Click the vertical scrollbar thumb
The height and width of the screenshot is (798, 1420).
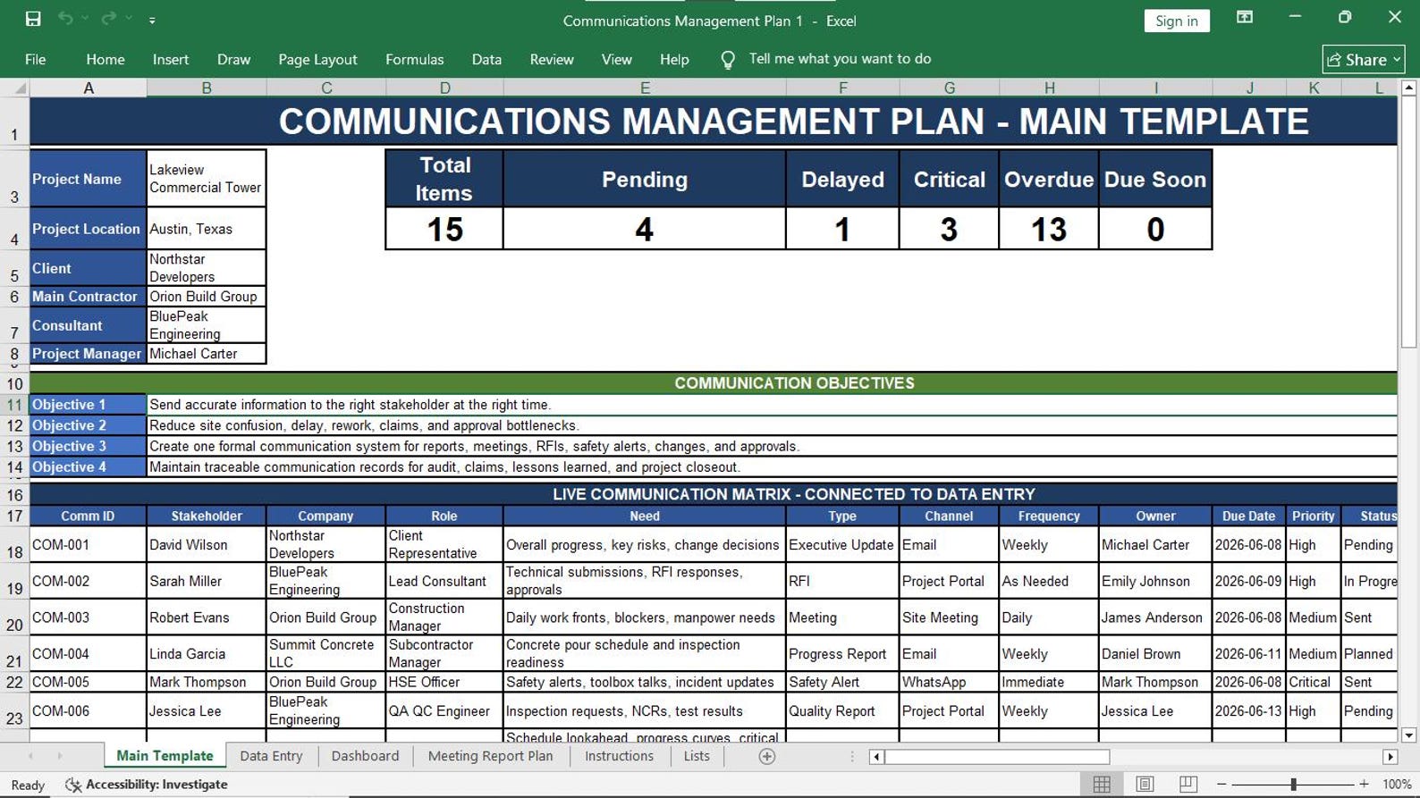1408,223
